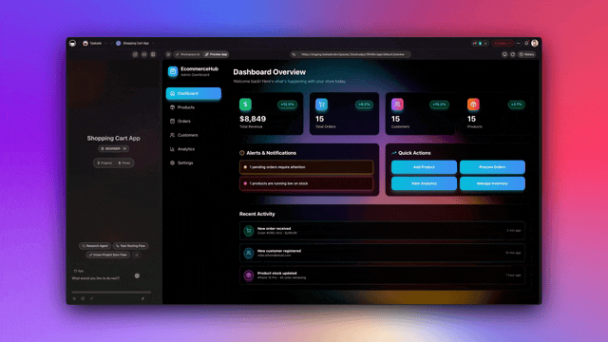
Task: Open the Taskade workspace dropdown
Action: (95, 43)
